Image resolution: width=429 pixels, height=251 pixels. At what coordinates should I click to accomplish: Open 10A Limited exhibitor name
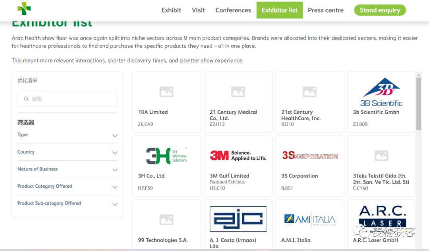[x=153, y=112]
